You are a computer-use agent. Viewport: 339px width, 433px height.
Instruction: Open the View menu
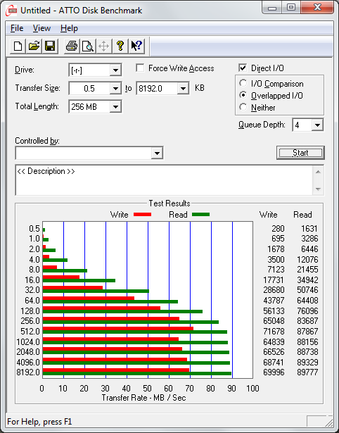point(41,28)
